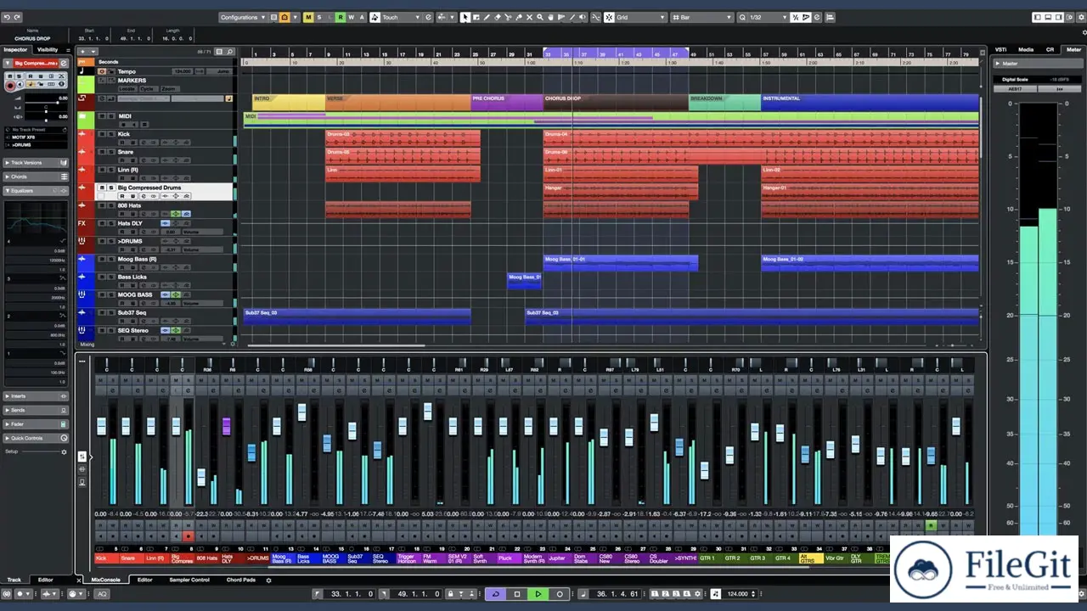Expand the Track Versions inspector section
The image size is (1087, 611).
pyautogui.click(x=36, y=162)
